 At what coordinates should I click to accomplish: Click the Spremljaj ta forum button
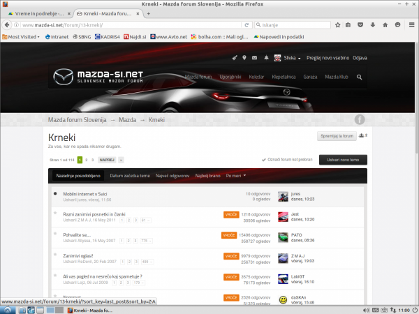[x=338, y=135]
